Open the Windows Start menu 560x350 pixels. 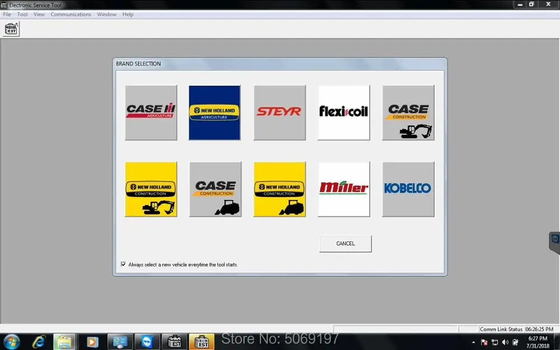click(12, 342)
